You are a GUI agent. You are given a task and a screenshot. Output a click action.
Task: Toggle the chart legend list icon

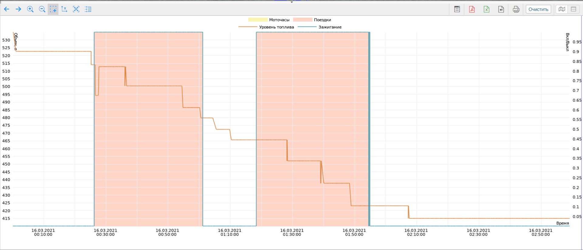pyautogui.click(x=88, y=9)
